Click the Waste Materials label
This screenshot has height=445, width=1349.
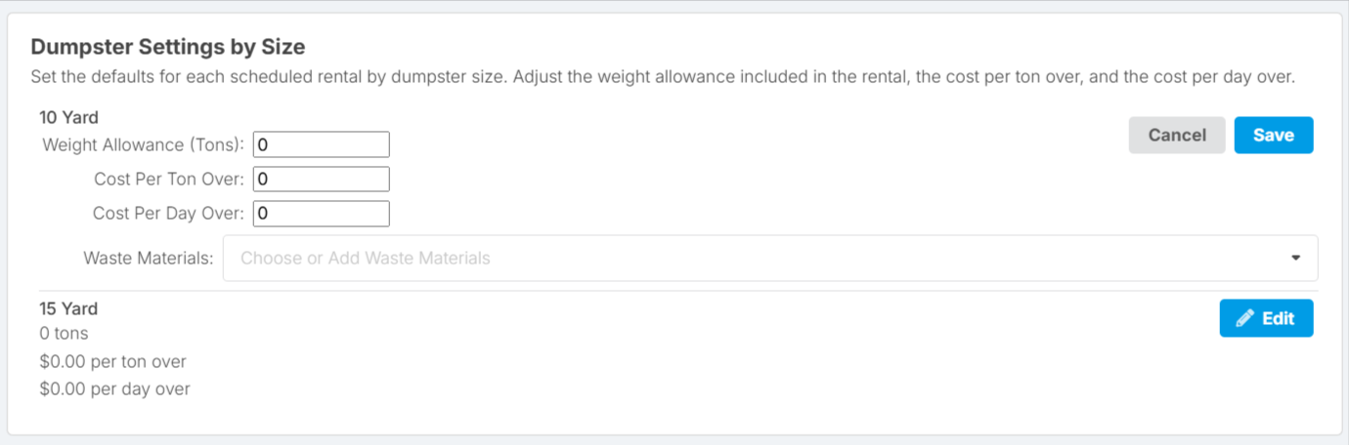pos(149,259)
